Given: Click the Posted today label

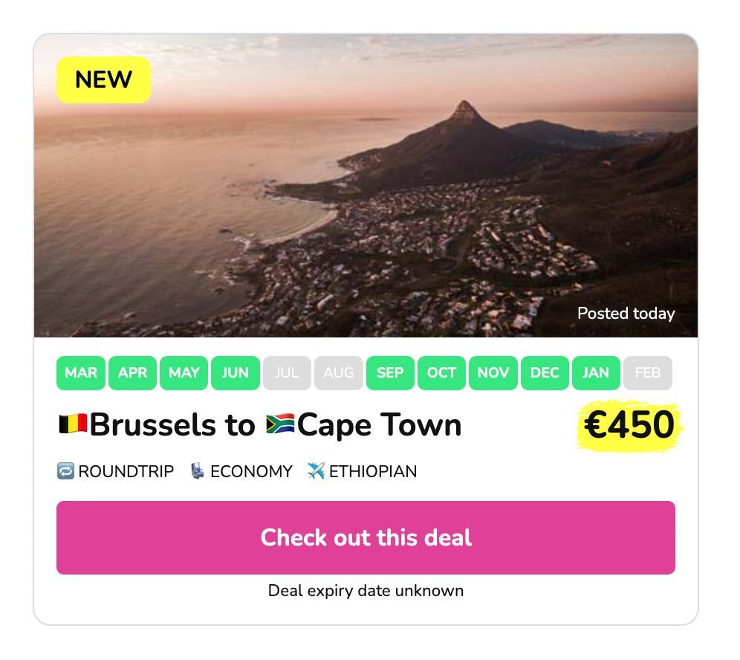Looking at the screenshot, I should 626,314.
